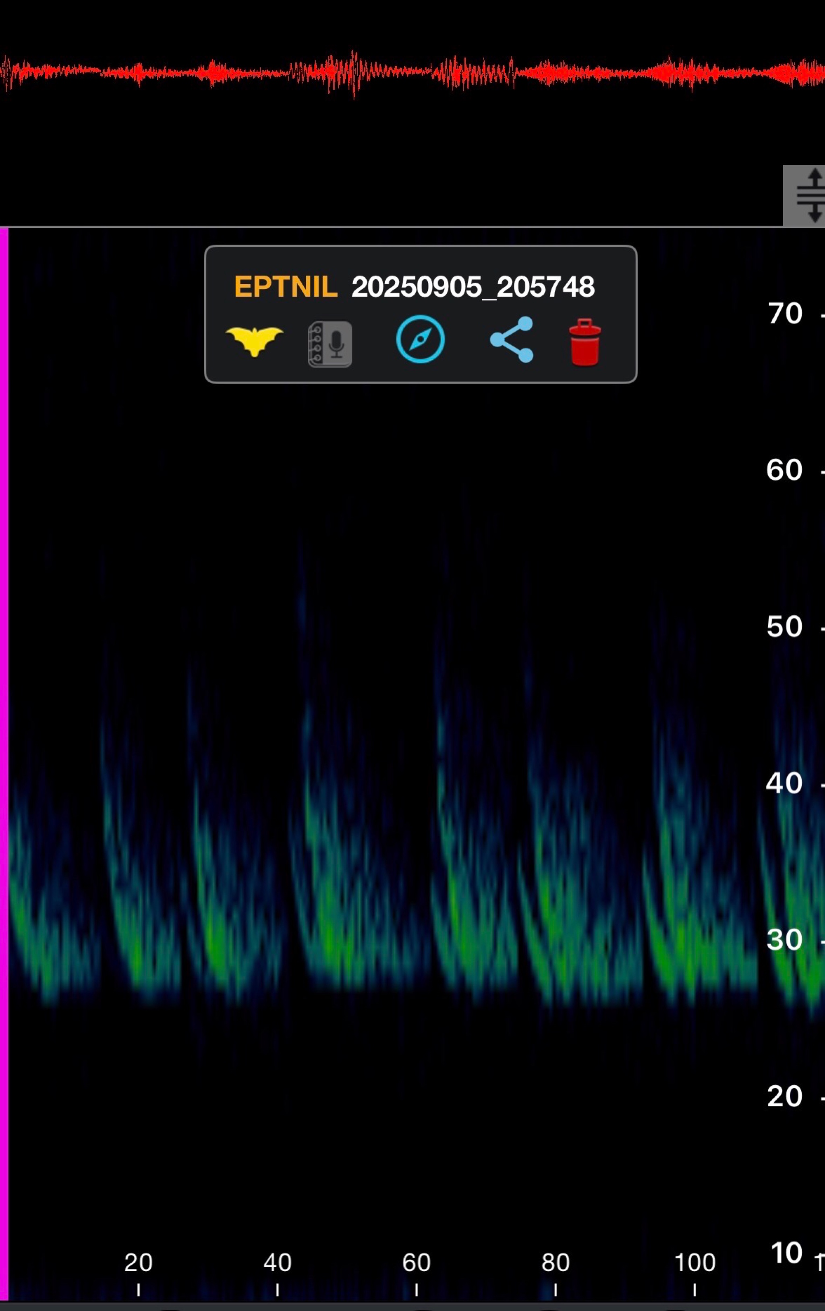Image resolution: width=825 pixels, height=1311 pixels.
Task: Click the yellow bat species icon
Action: coord(254,341)
